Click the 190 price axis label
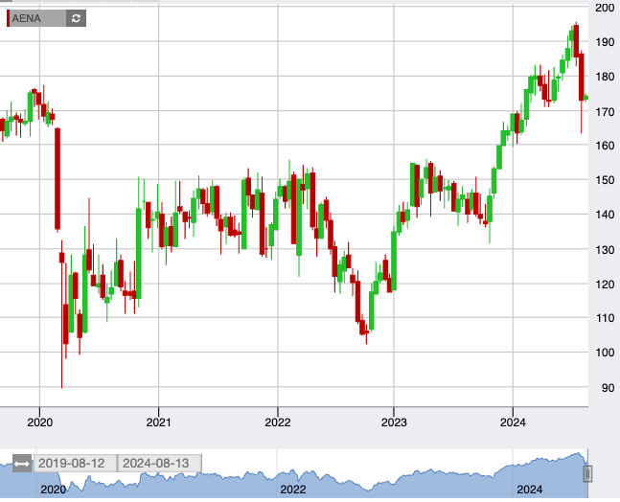This screenshot has height=502, width=620. [605, 42]
